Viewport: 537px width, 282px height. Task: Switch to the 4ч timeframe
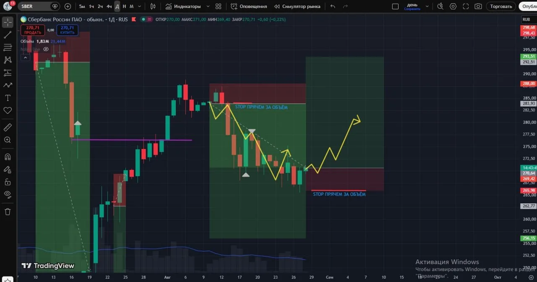tap(109, 6)
